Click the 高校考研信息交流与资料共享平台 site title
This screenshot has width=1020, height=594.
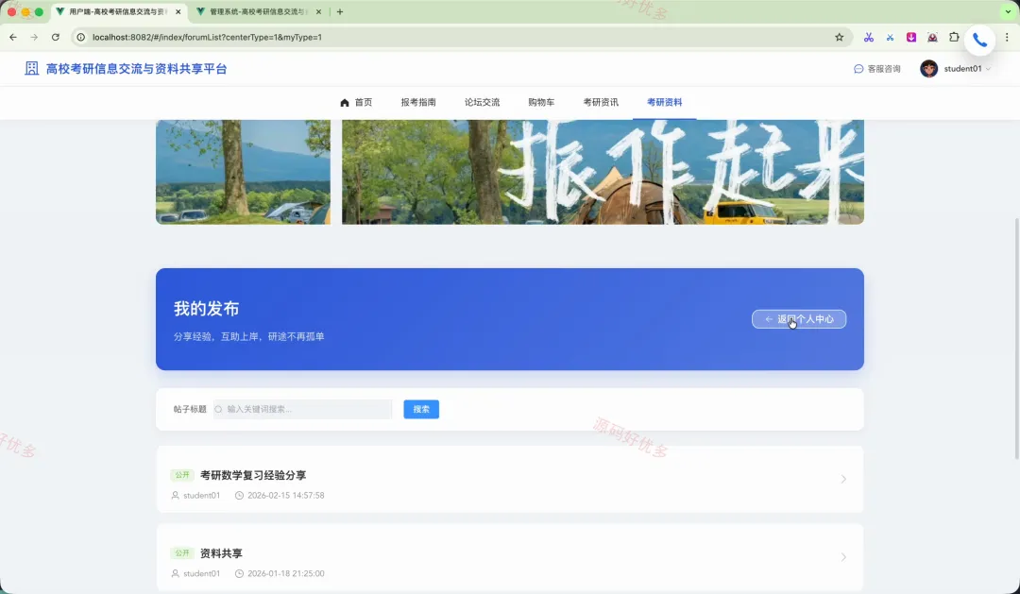[x=136, y=69]
